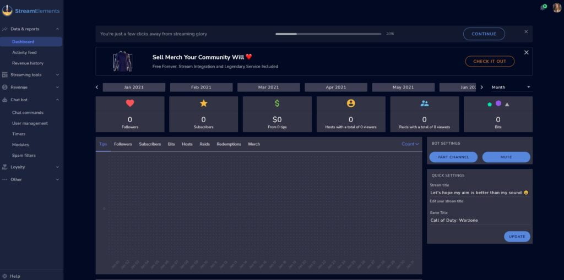Edit the Stream title field
Screen dimensions: 564x280
[480, 193]
